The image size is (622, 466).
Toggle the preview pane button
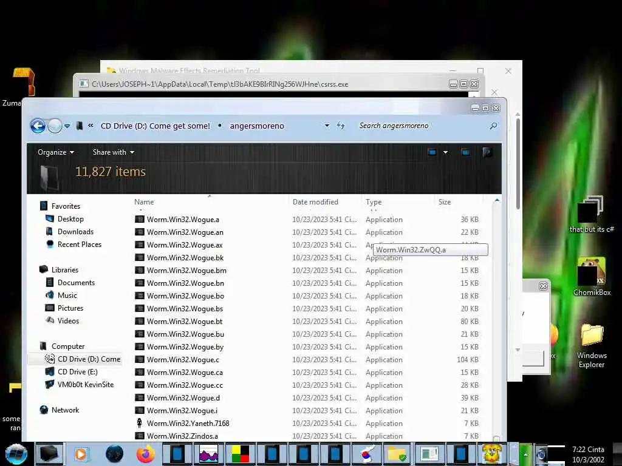465,152
